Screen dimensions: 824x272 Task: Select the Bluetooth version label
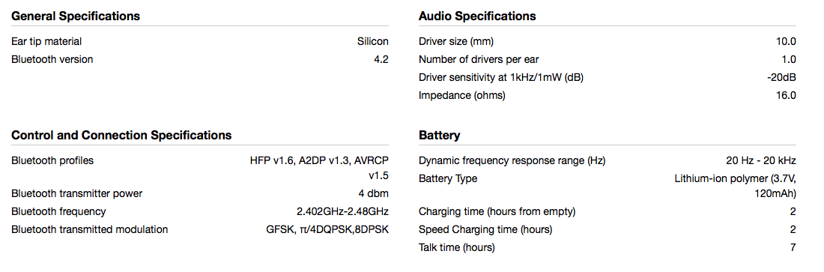click(52, 59)
